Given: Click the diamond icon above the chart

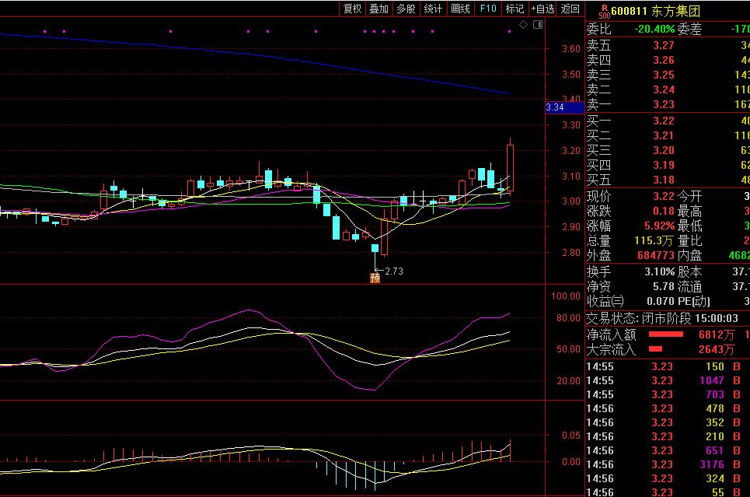Looking at the screenshot, I should [523, 25].
